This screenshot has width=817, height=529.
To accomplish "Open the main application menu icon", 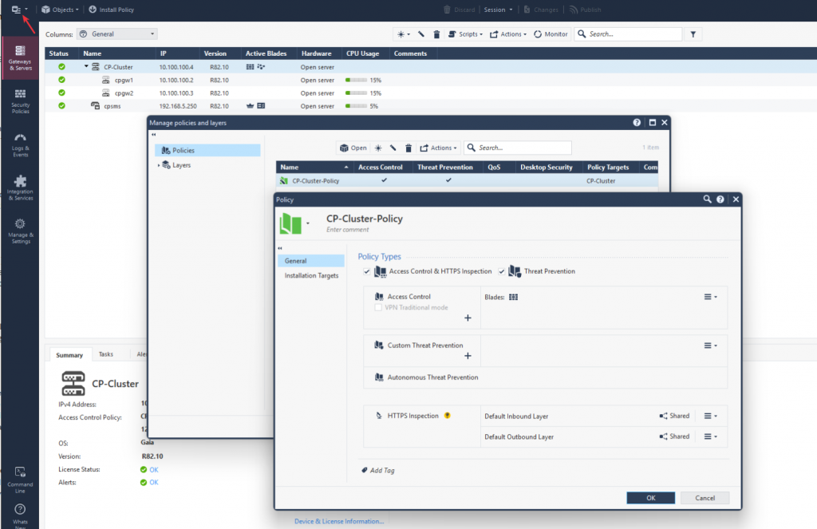I will (19, 10).
